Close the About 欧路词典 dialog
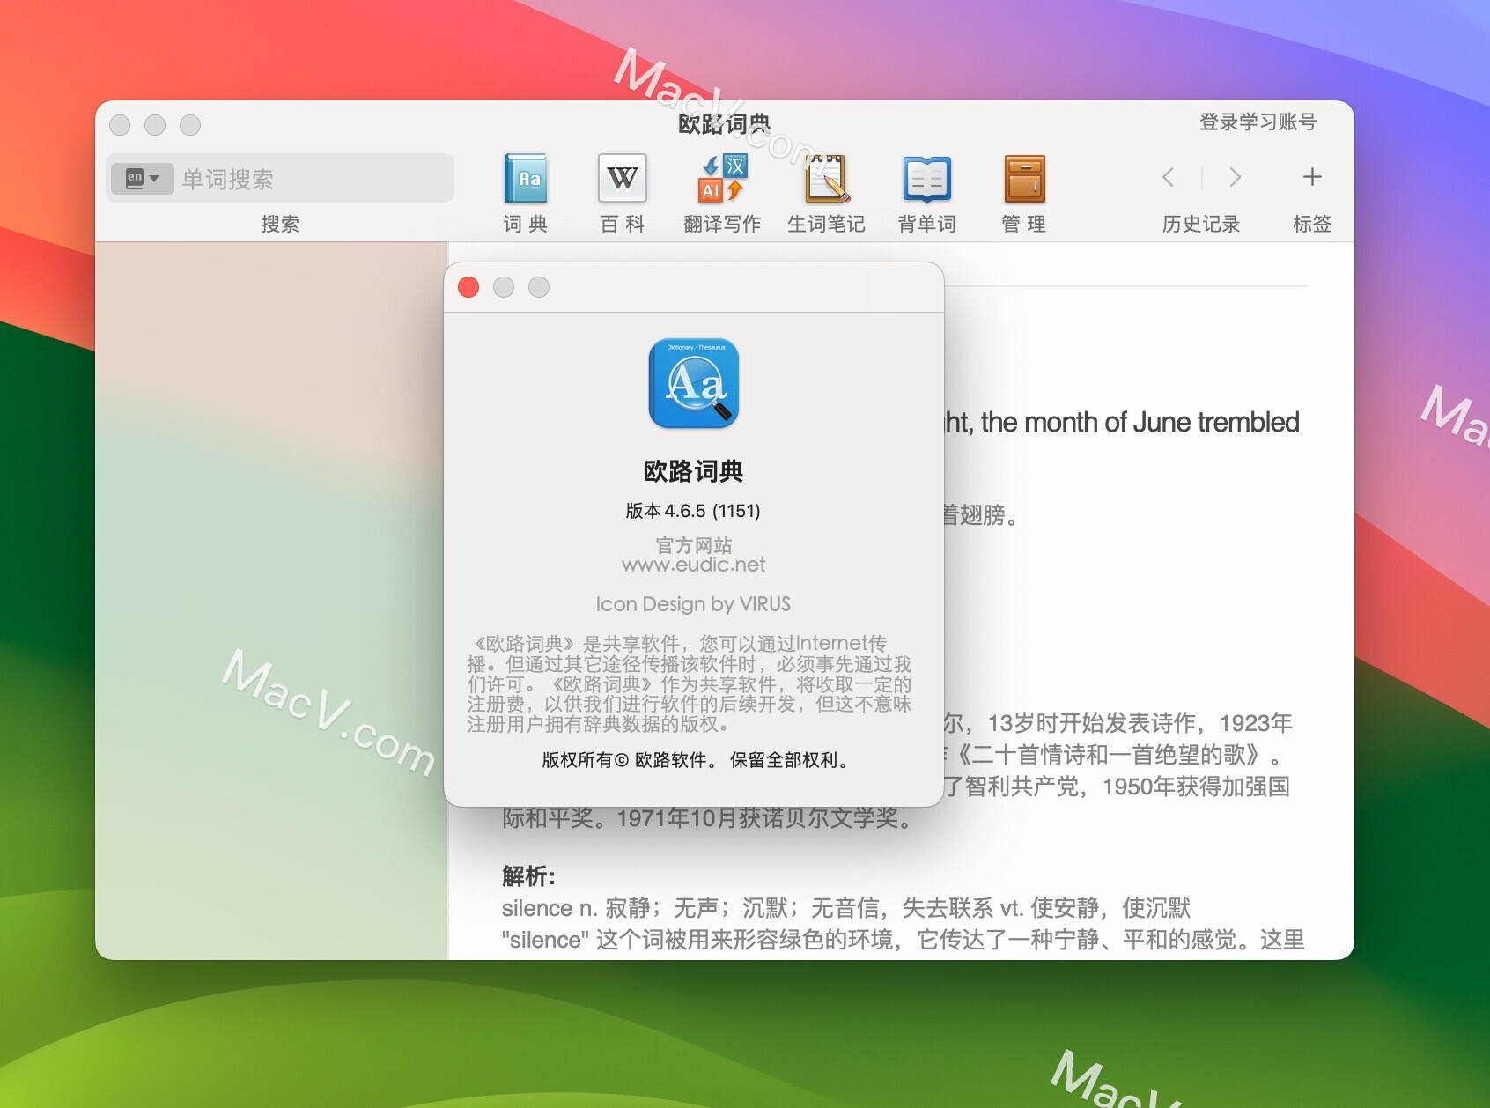Image resolution: width=1490 pixels, height=1108 pixels. tap(468, 286)
